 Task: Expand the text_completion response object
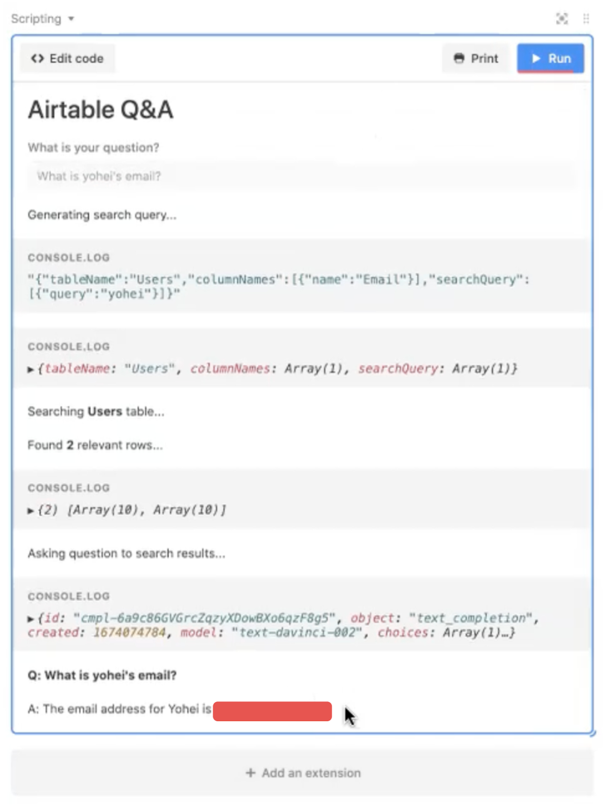point(31,619)
